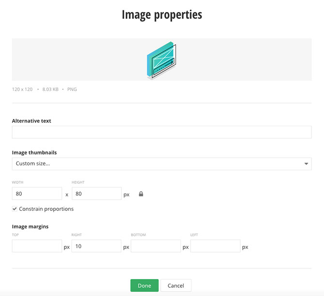Viewport: 324px width, 296px height.
Task: Click the Image margins section label
Action: click(x=30, y=226)
